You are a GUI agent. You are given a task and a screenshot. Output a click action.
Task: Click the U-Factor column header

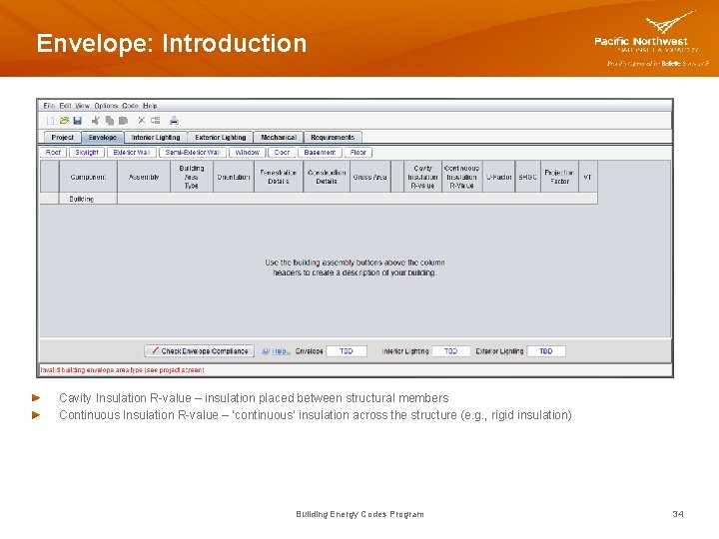pos(499,177)
